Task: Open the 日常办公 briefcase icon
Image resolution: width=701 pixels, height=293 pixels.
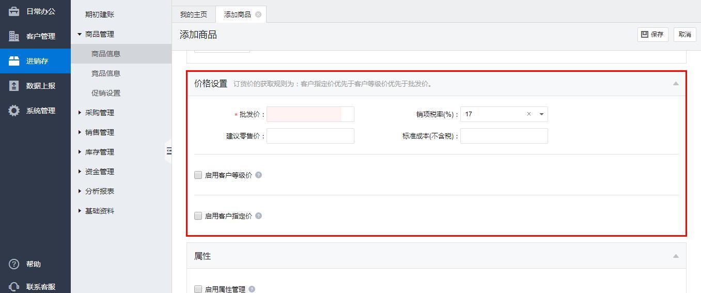Action: (14, 11)
